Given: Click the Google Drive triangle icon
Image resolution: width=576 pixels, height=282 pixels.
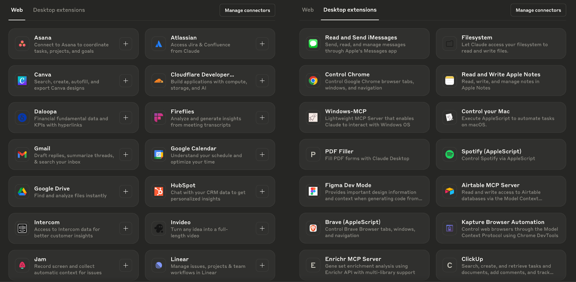Looking at the screenshot, I should [x=22, y=192].
